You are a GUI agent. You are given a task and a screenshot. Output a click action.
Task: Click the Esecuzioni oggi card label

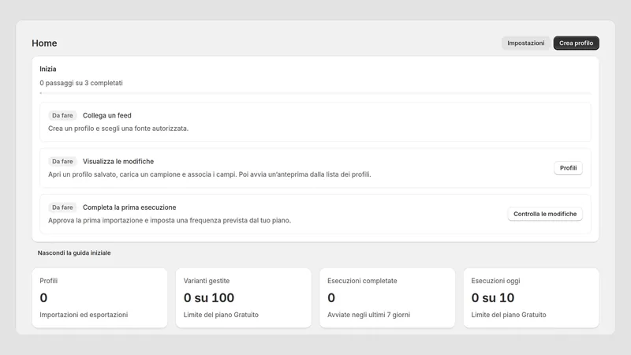click(x=495, y=281)
